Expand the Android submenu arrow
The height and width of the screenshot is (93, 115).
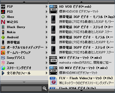(x=46, y=37)
